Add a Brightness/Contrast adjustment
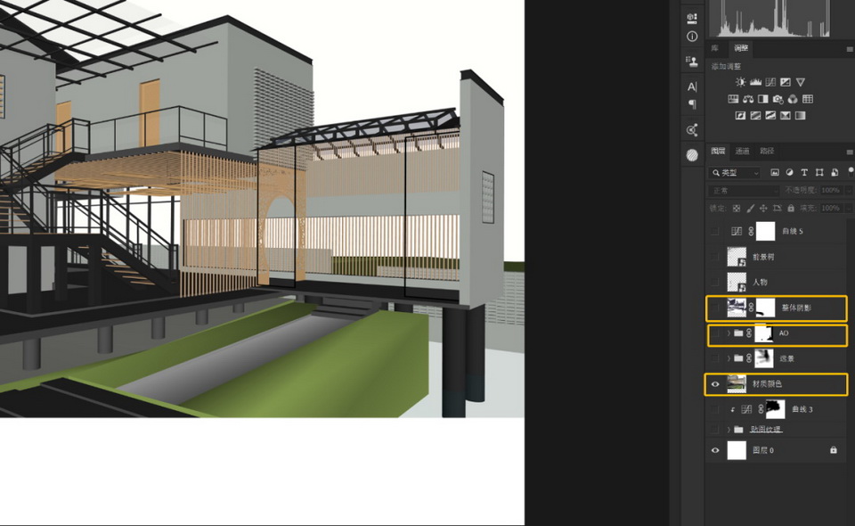Viewport: 855px width, 526px height. click(740, 82)
